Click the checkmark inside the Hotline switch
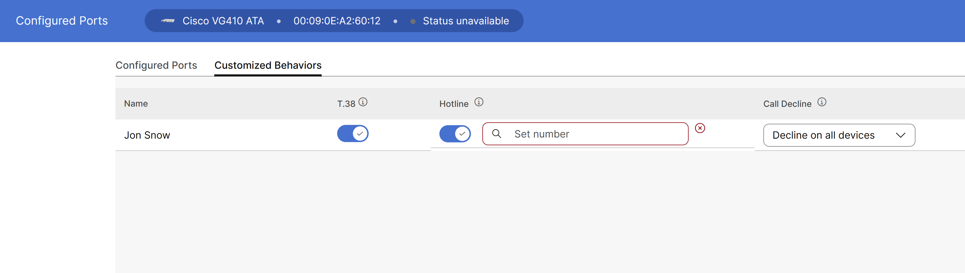The width and height of the screenshot is (965, 273). pyautogui.click(x=462, y=134)
